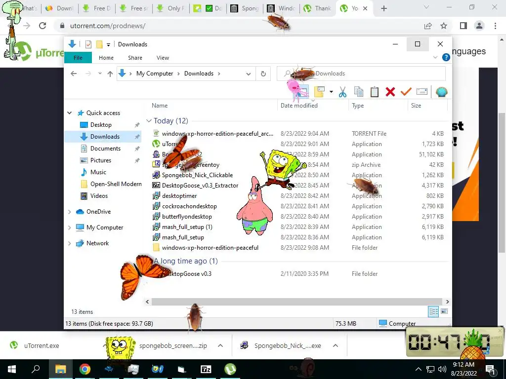
Task: Open the Share ribbon tab
Action: pyautogui.click(x=135, y=58)
